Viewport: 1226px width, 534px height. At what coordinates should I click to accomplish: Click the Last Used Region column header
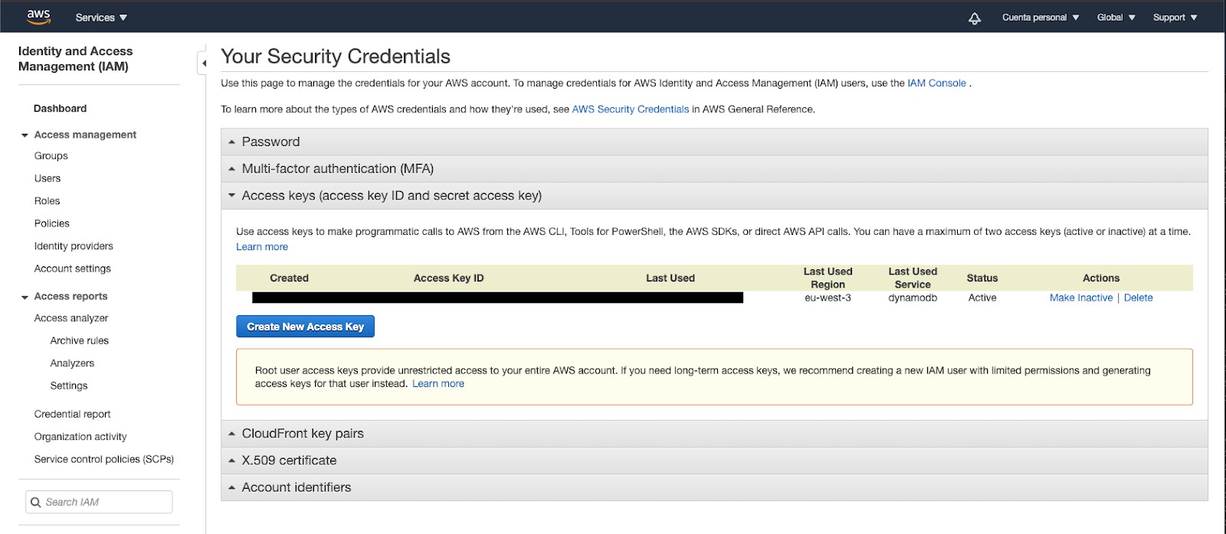828,278
